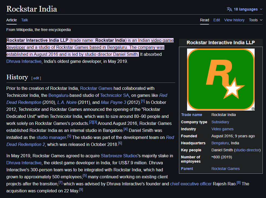Image resolution: width=266 pixels, height=198 pixels.
Task: Open Dhruva Interactive link in intro paragraph
Action: click(24, 61)
